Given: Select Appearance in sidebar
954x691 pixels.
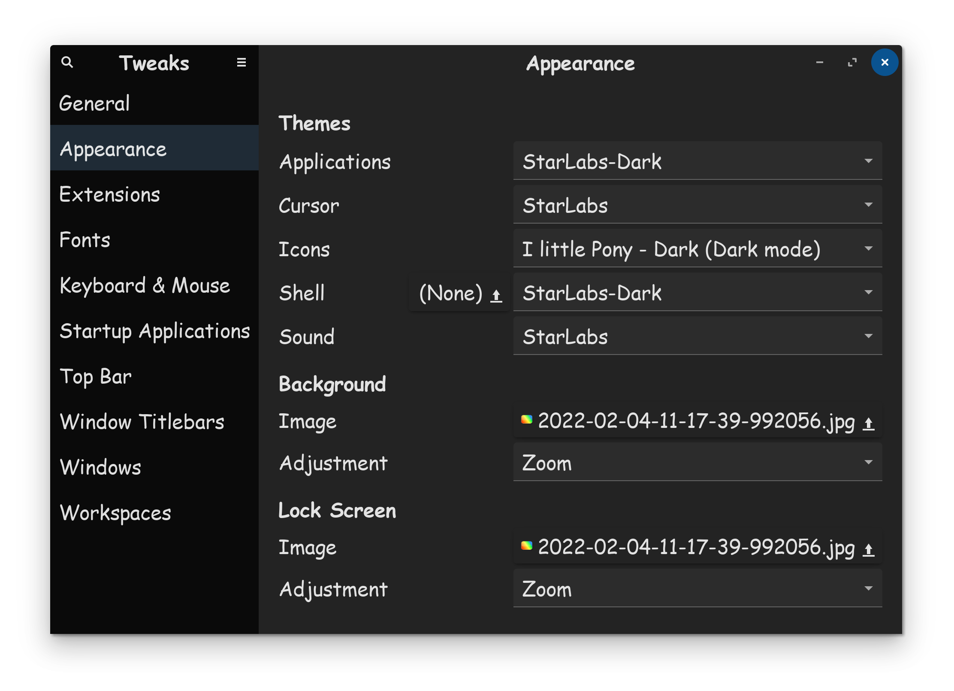Looking at the screenshot, I should (154, 148).
